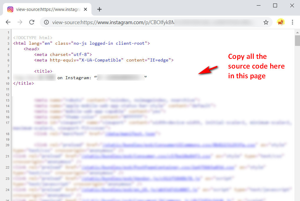Click the browser back arrow

click(8, 22)
